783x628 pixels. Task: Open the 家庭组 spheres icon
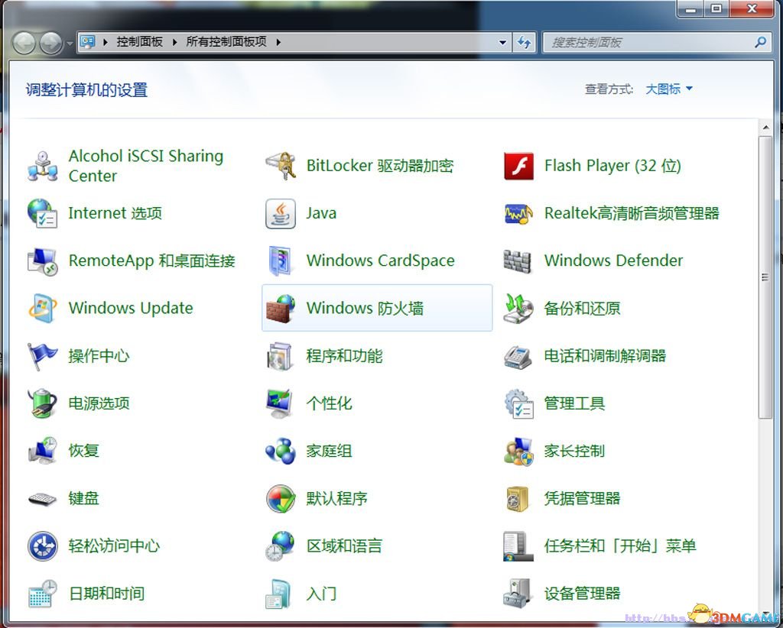click(280, 451)
